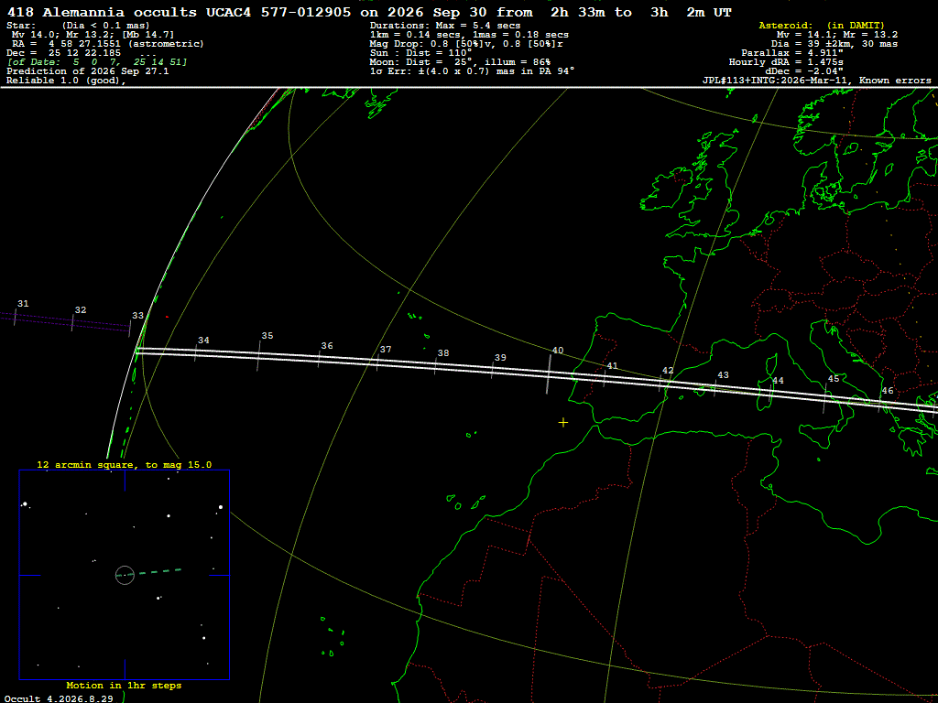This screenshot has height=703, width=938.
Task: Click the event title with Alemannia text
Action: tap(369, 12)
